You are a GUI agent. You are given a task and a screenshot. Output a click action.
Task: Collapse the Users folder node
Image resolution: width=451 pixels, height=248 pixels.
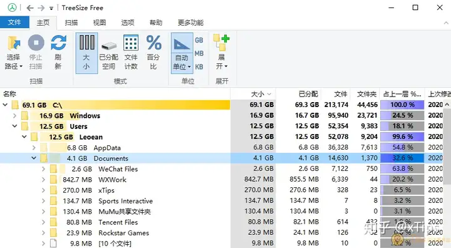14,127
